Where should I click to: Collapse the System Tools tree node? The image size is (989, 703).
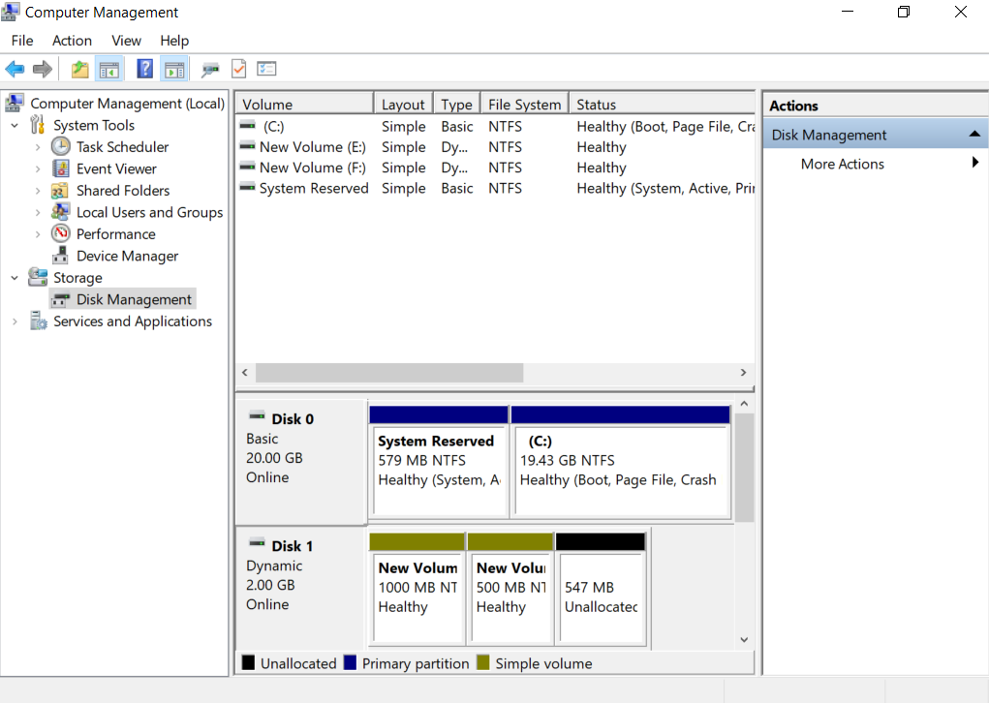(x=15, y=126)
